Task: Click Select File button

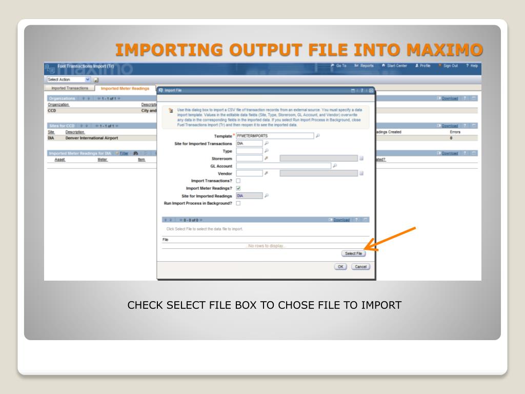Action: point(354,253)
